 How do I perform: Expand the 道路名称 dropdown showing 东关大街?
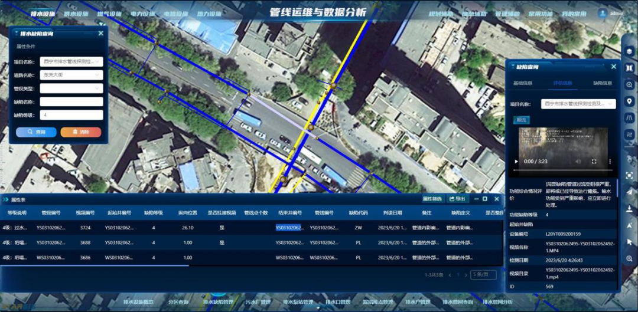(71, 75)
